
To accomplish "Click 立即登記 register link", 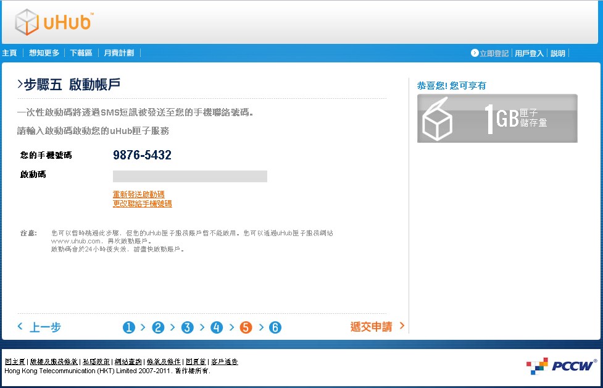I will pos(494,54).
